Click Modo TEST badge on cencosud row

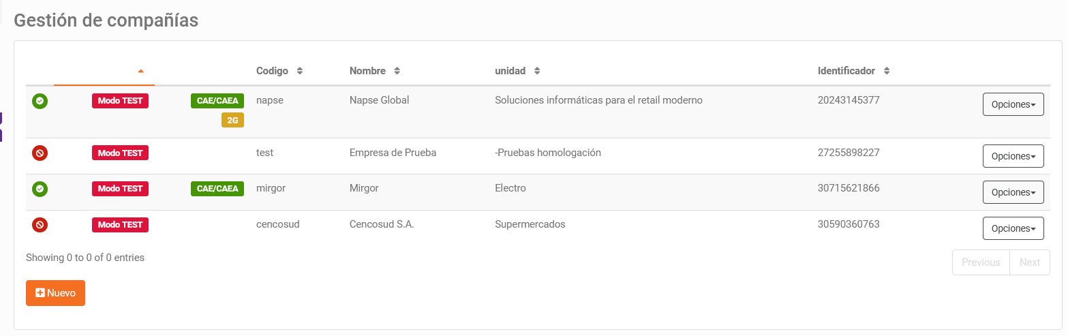point(120,225)
